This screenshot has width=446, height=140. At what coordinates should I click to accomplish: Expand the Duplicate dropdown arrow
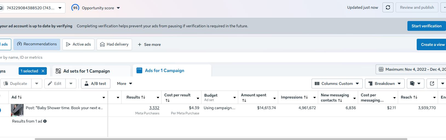(37, 84)
